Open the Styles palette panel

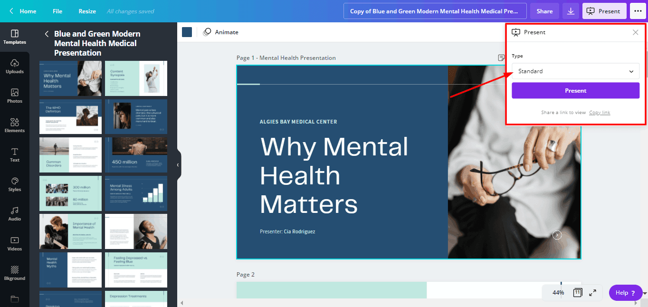(x=15, y=184)
